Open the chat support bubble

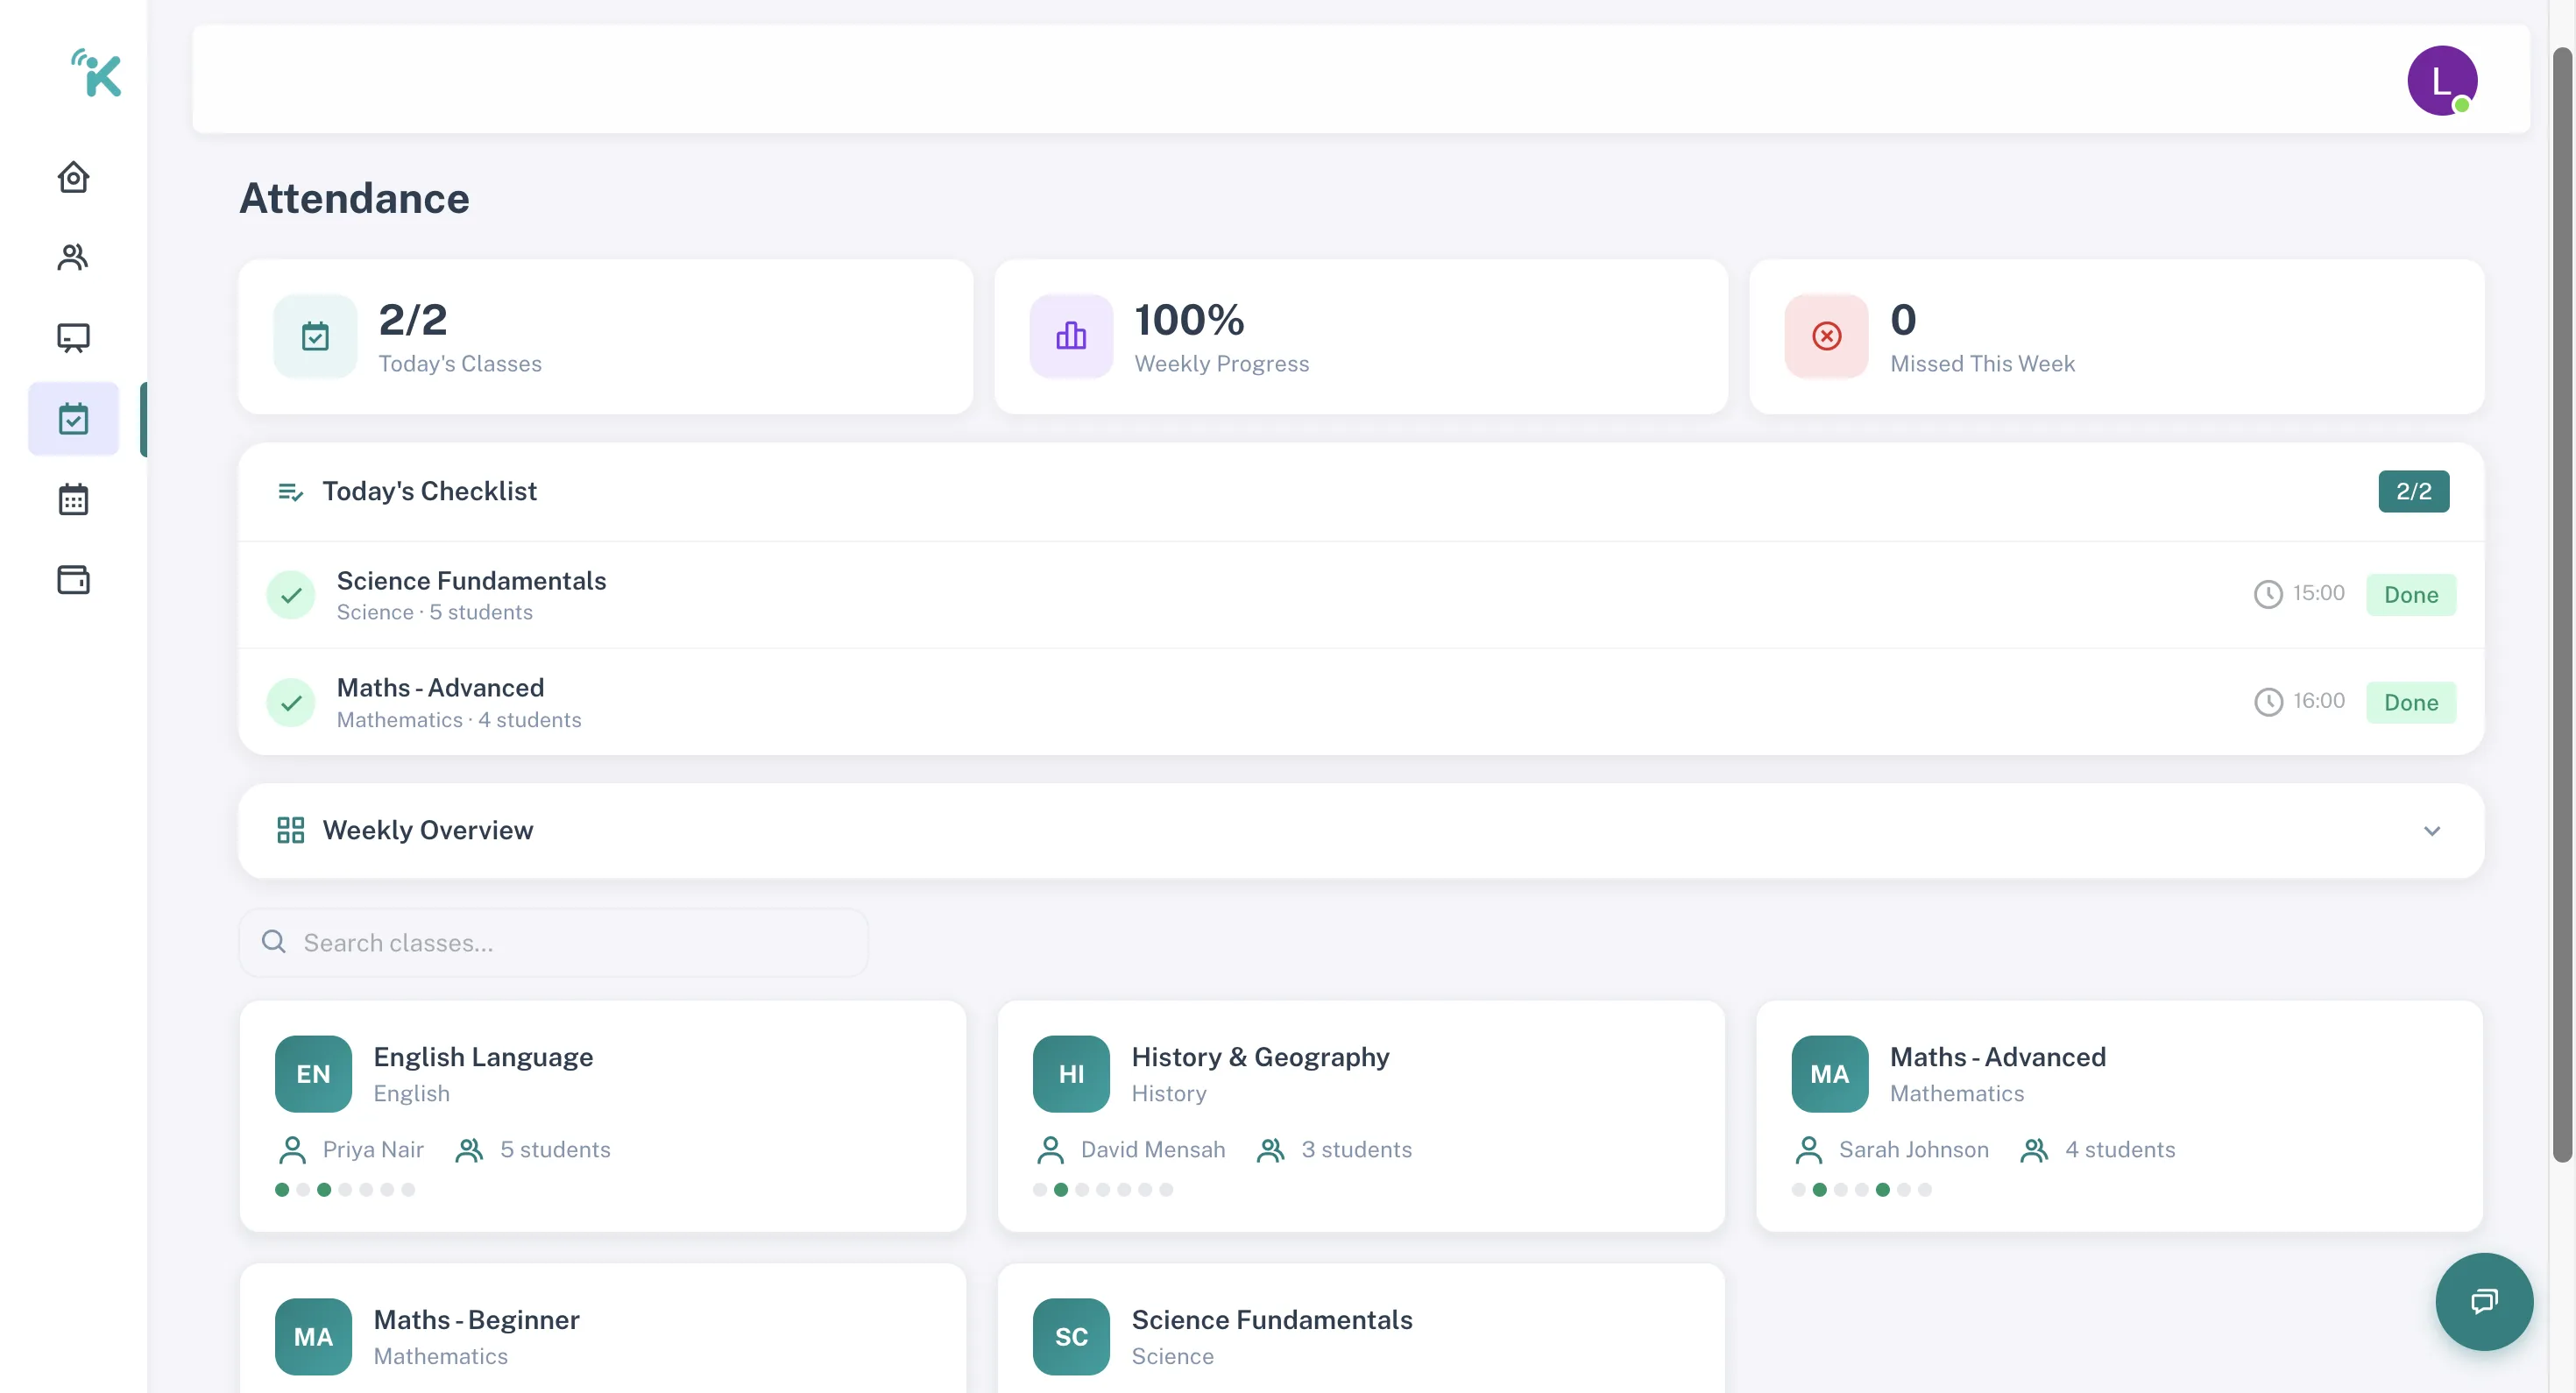click(2484, 1301)
